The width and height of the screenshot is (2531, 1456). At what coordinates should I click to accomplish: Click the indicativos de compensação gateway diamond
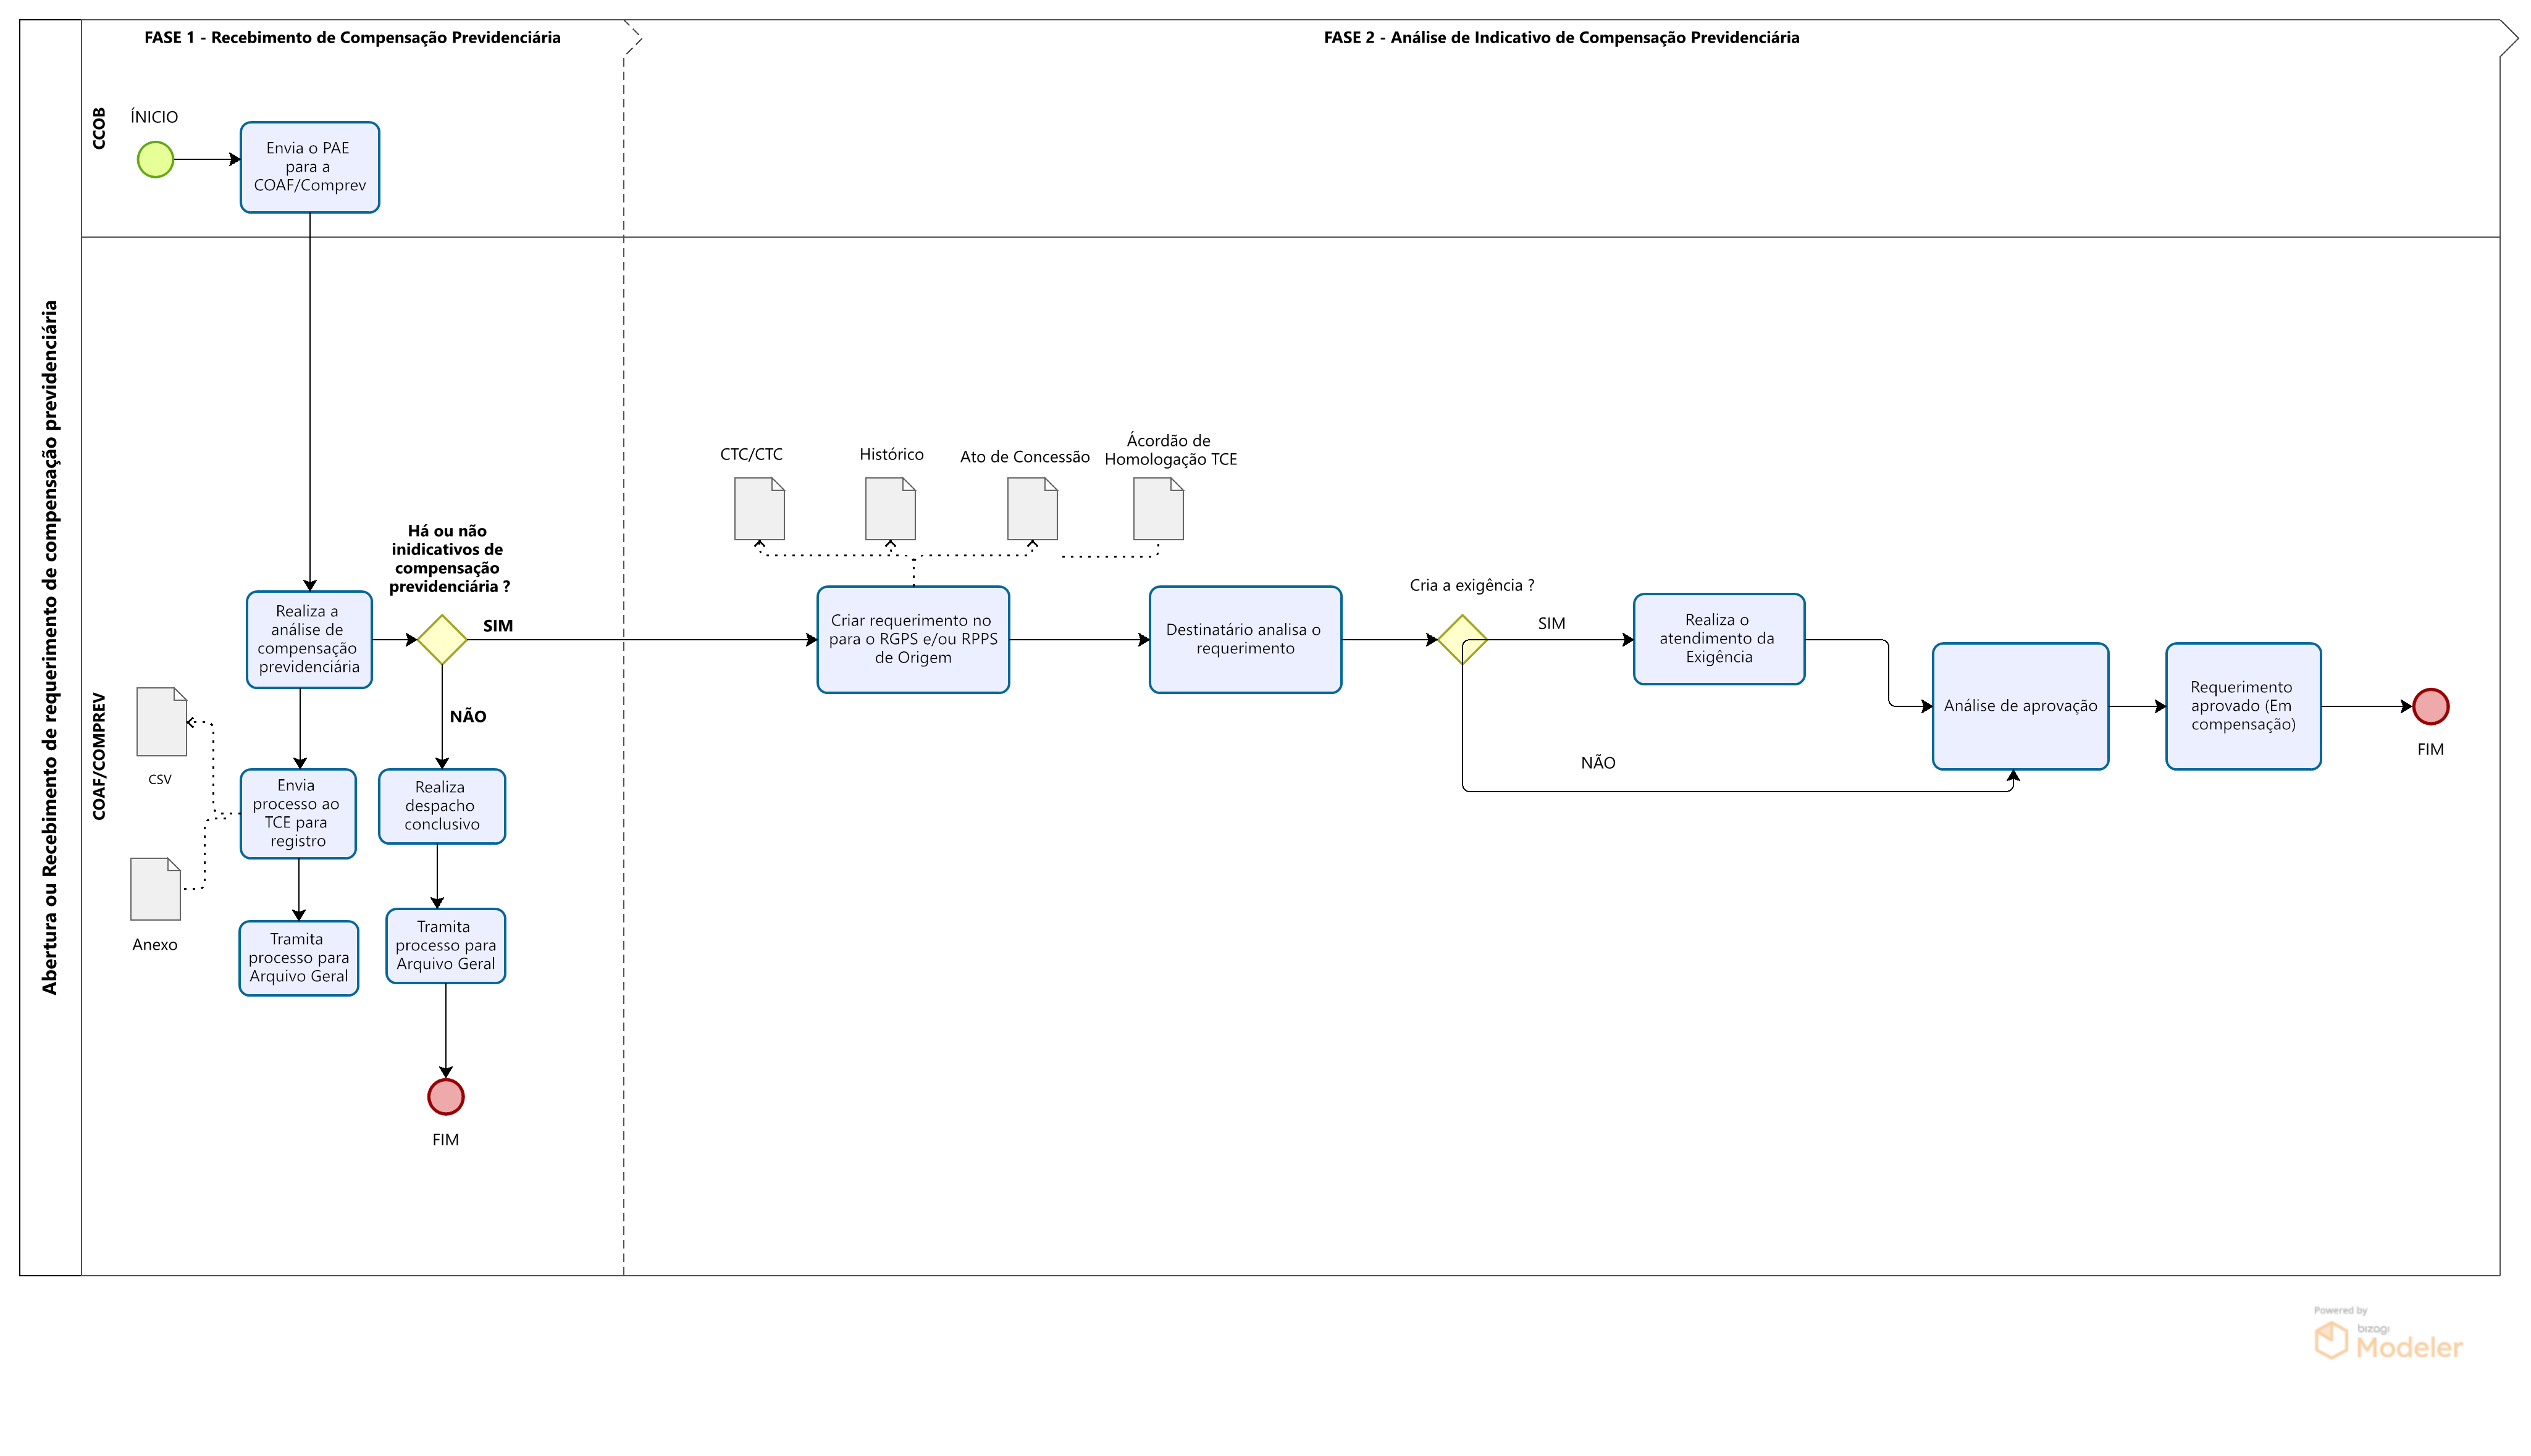442,640
